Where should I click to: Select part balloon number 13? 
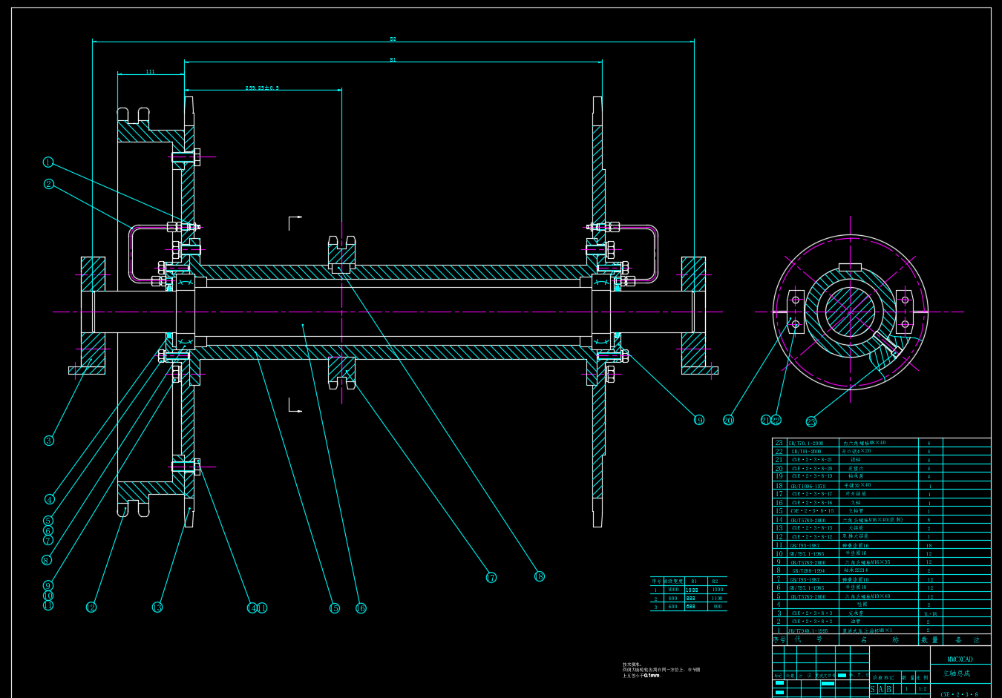tap(157, 608)
